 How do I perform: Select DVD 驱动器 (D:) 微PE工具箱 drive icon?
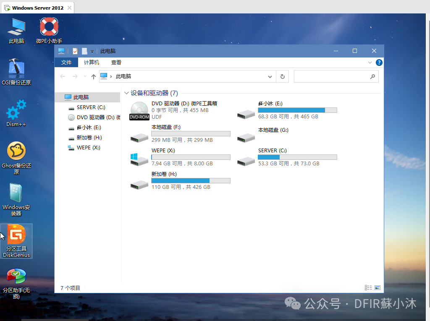(x=139, y=111)
